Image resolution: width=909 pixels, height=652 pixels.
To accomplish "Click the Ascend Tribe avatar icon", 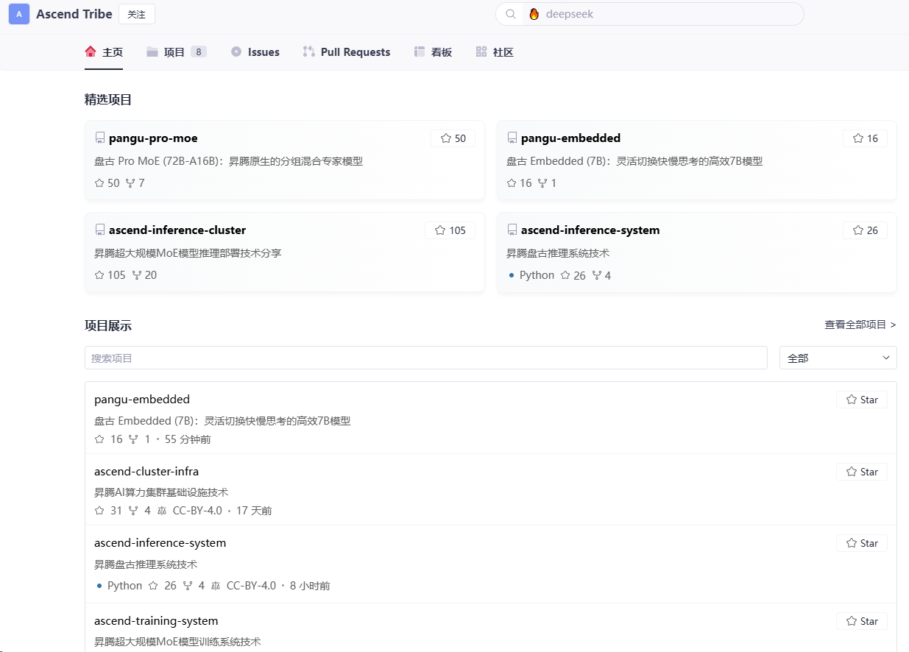I will point(19,14).
